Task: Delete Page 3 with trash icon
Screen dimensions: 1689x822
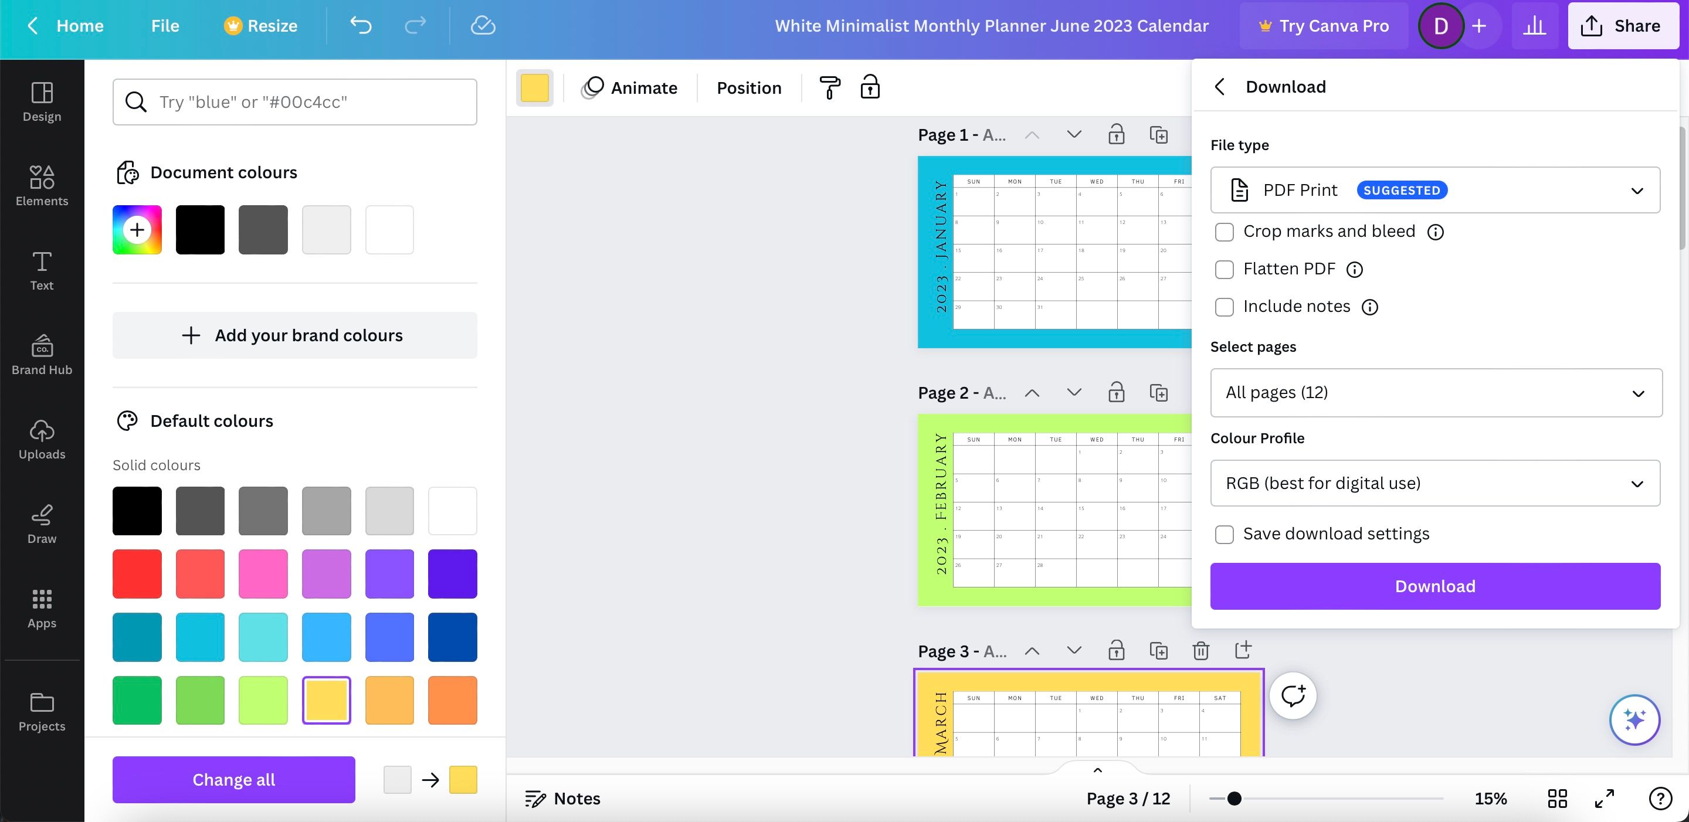Action: coord(1200,651)
